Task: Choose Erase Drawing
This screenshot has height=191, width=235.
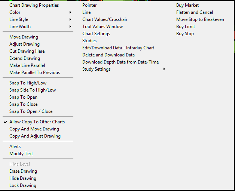Action: (x=23, y=171)
